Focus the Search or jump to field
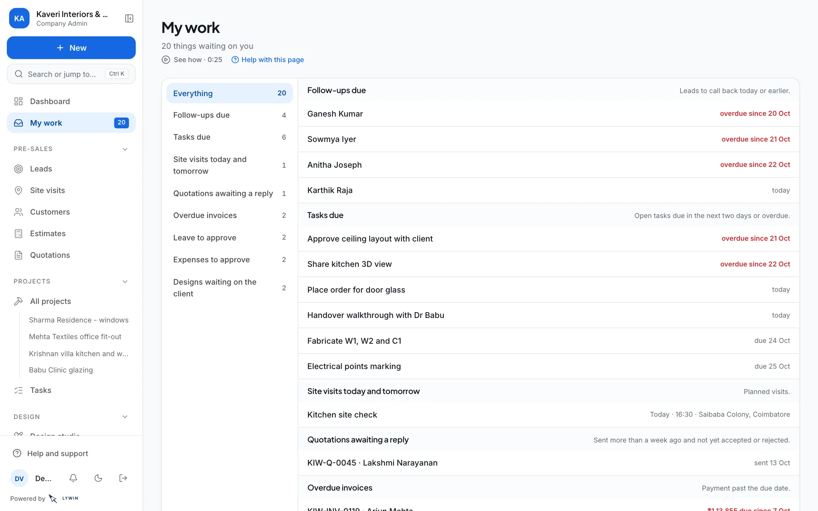The image size is (818, 511). click(71, 74)
